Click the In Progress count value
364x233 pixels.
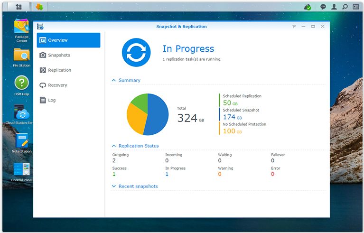click(167, 174)
